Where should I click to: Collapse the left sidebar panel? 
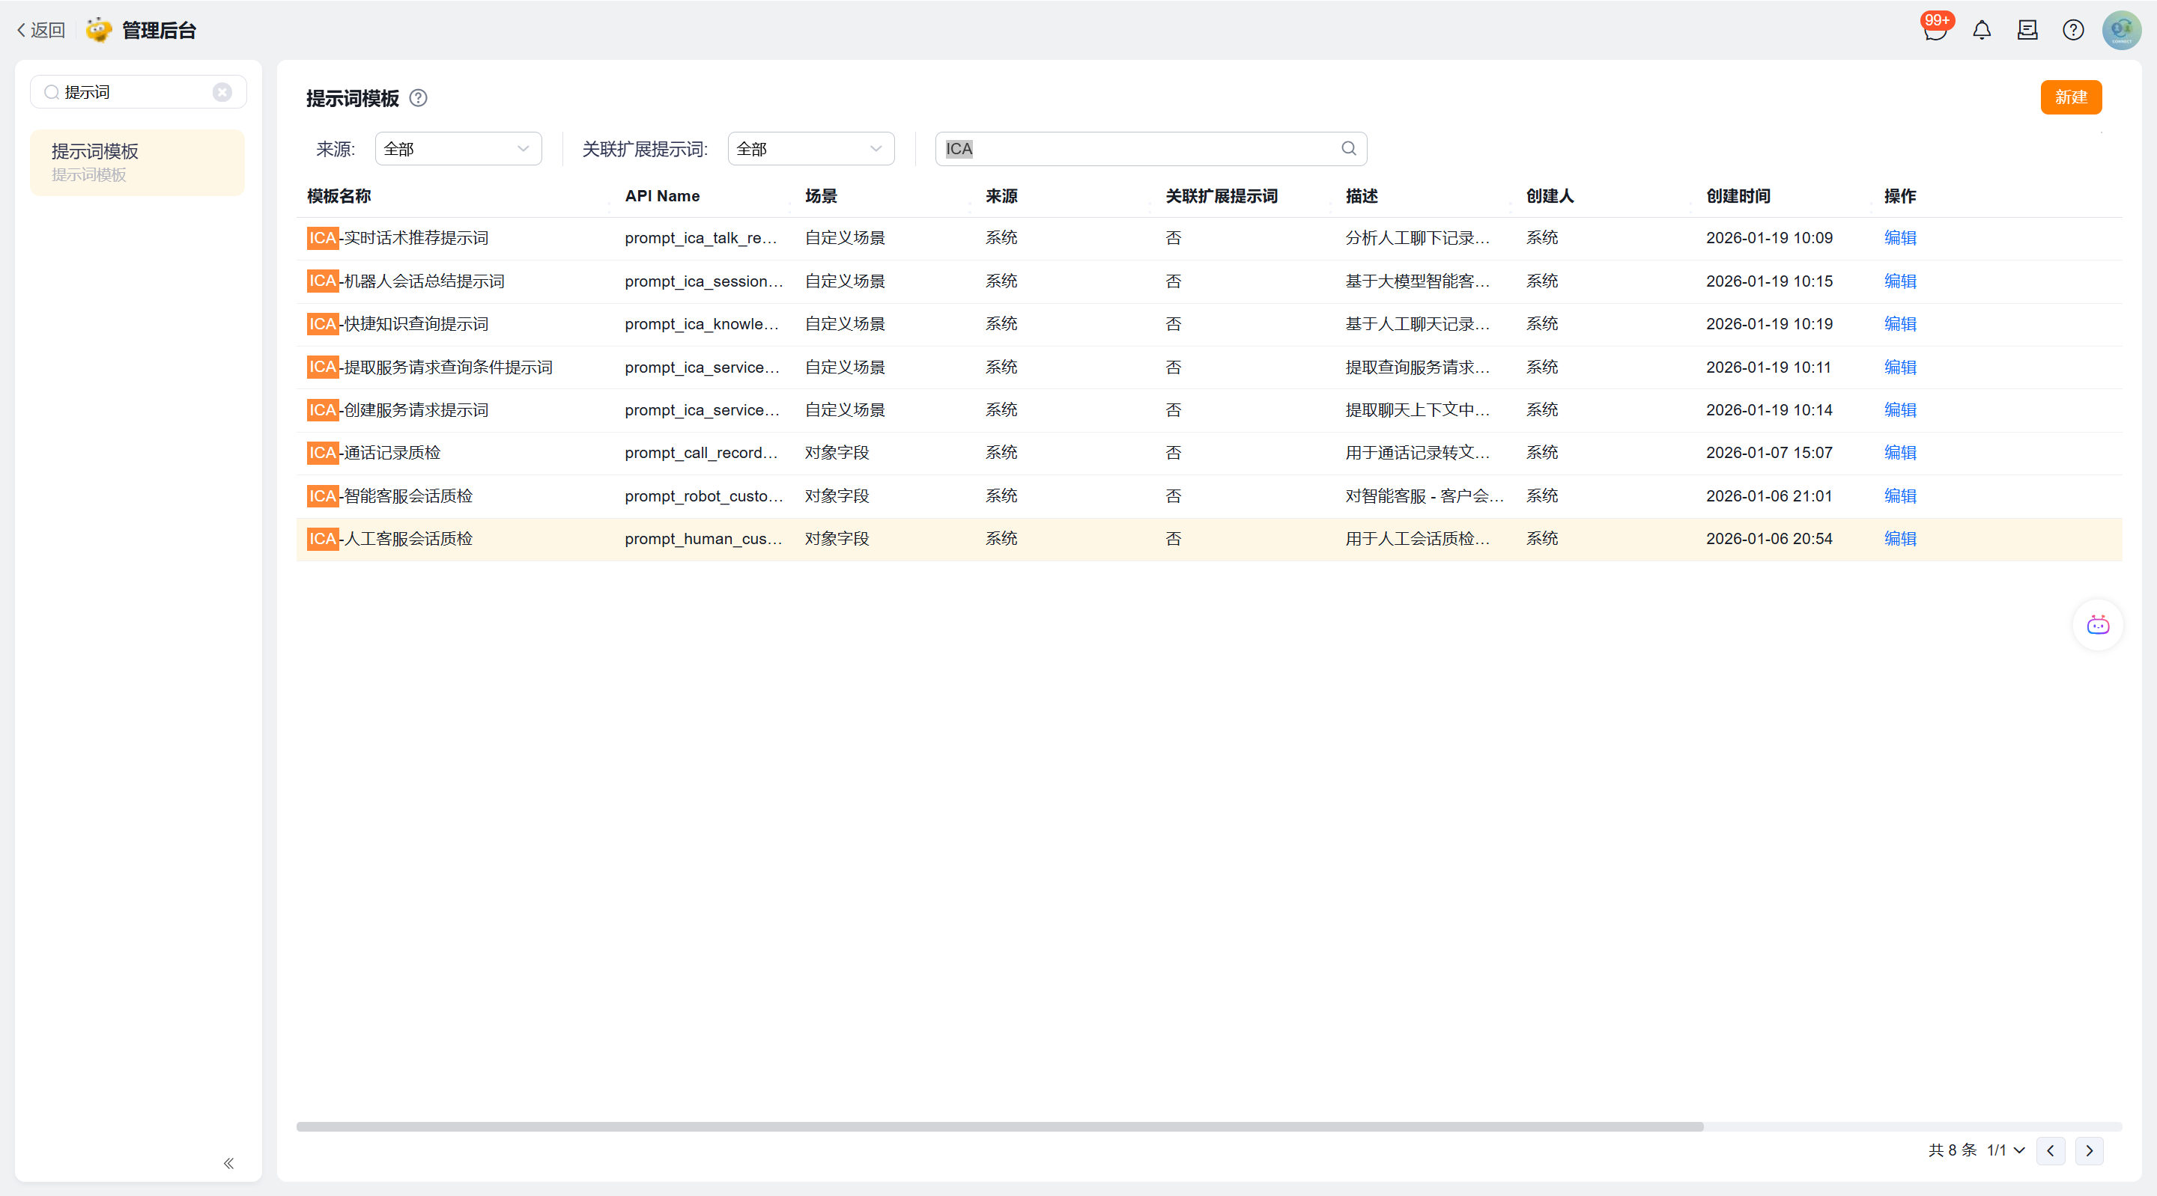(x=228, y=1163)
